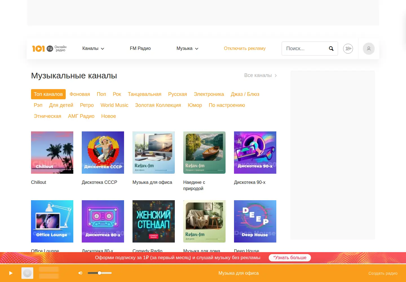Select the World Music tab
This screenshot has width=406, height=282.
coord(114,105)
